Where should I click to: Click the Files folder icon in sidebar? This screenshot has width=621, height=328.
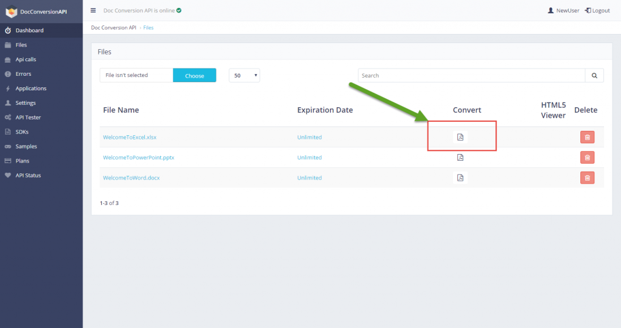pyautogui.click(x=8, y=45)
